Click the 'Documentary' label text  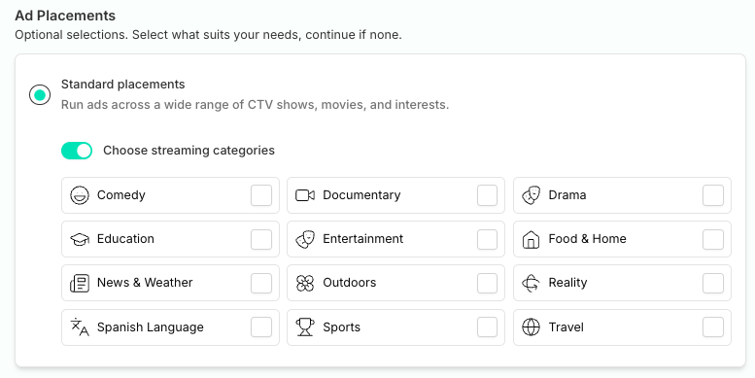tap(361, 195)
